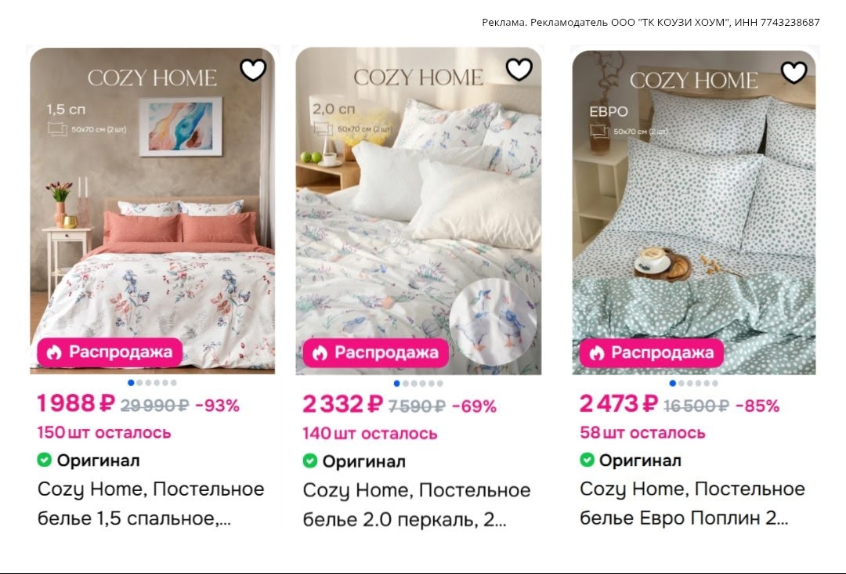
Task: Click the Распродажа badge on the first product
Action: (x=110, y=352)
